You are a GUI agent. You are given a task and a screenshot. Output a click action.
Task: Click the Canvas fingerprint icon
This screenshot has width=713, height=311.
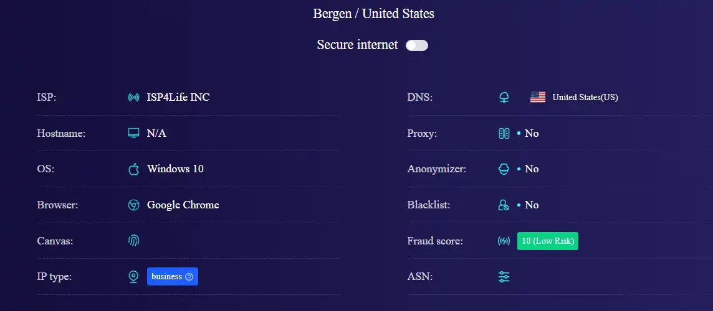133,241
